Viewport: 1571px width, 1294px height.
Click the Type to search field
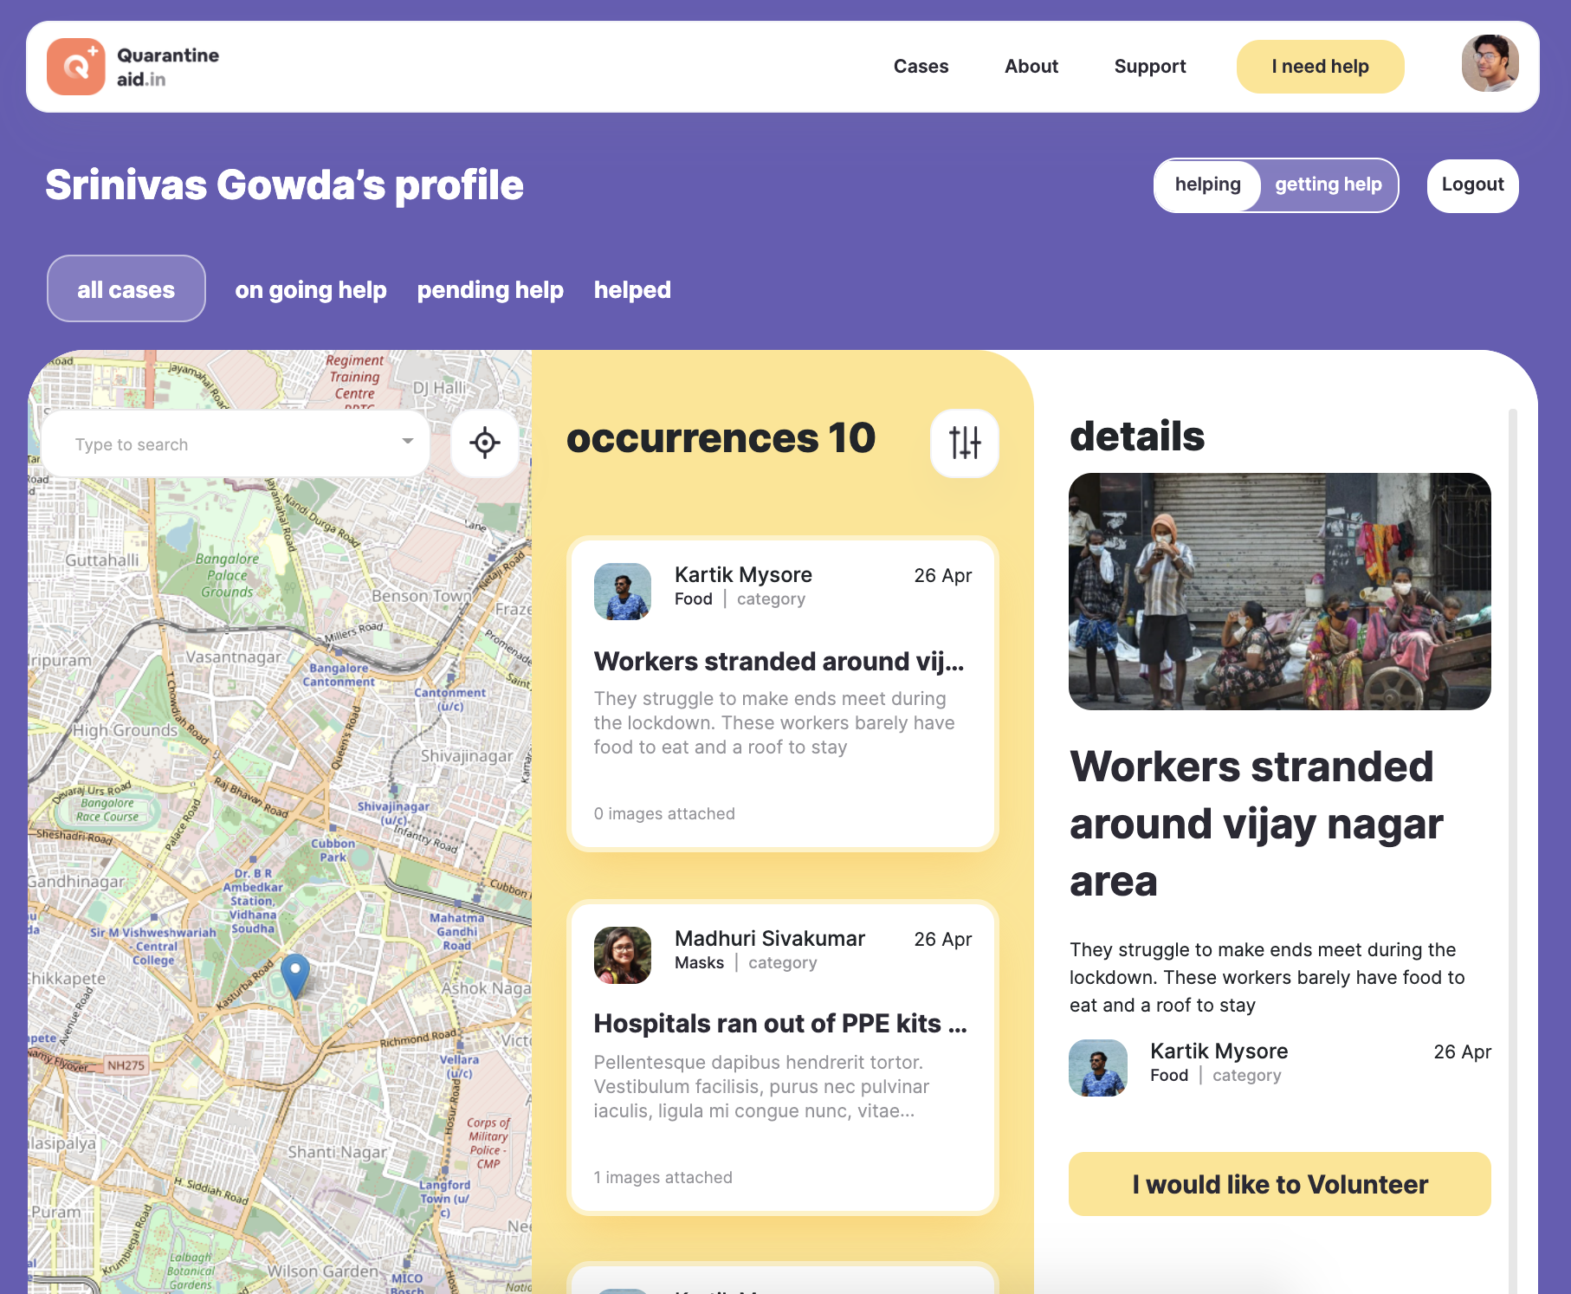(236, 443)
